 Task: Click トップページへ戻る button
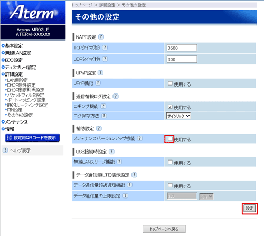[164, 229]
